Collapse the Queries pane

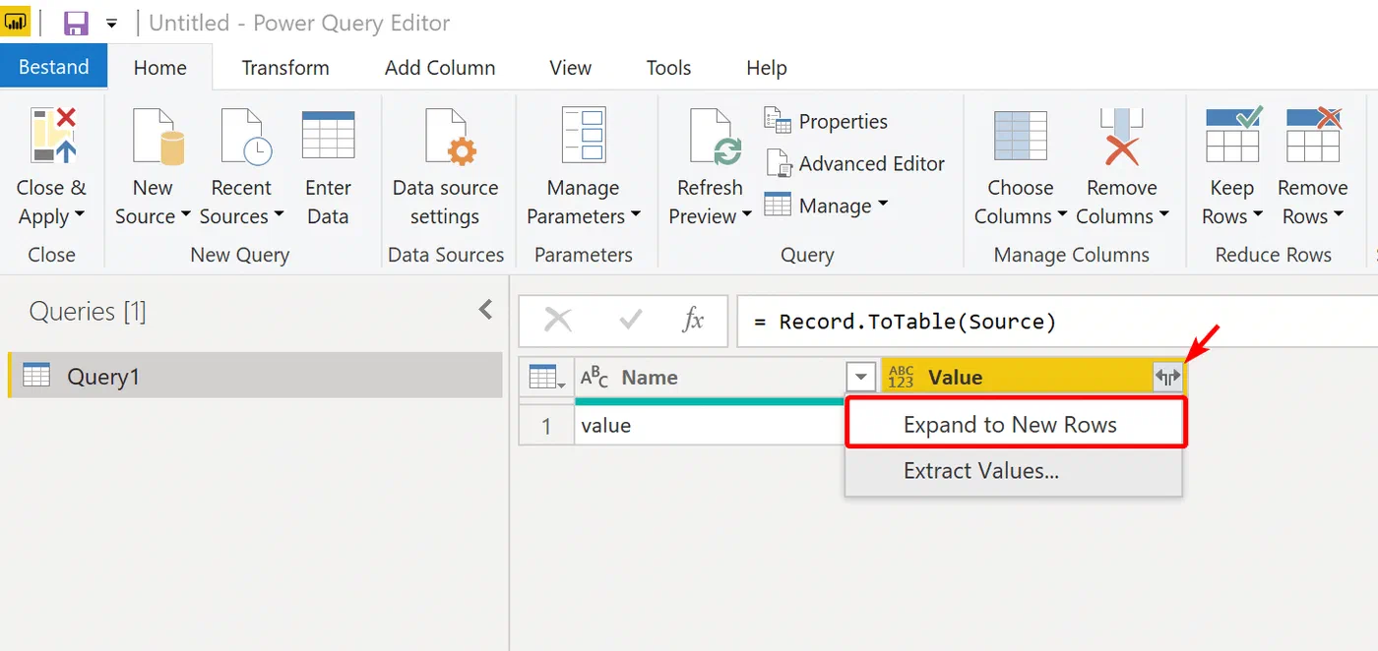point(485,310)
